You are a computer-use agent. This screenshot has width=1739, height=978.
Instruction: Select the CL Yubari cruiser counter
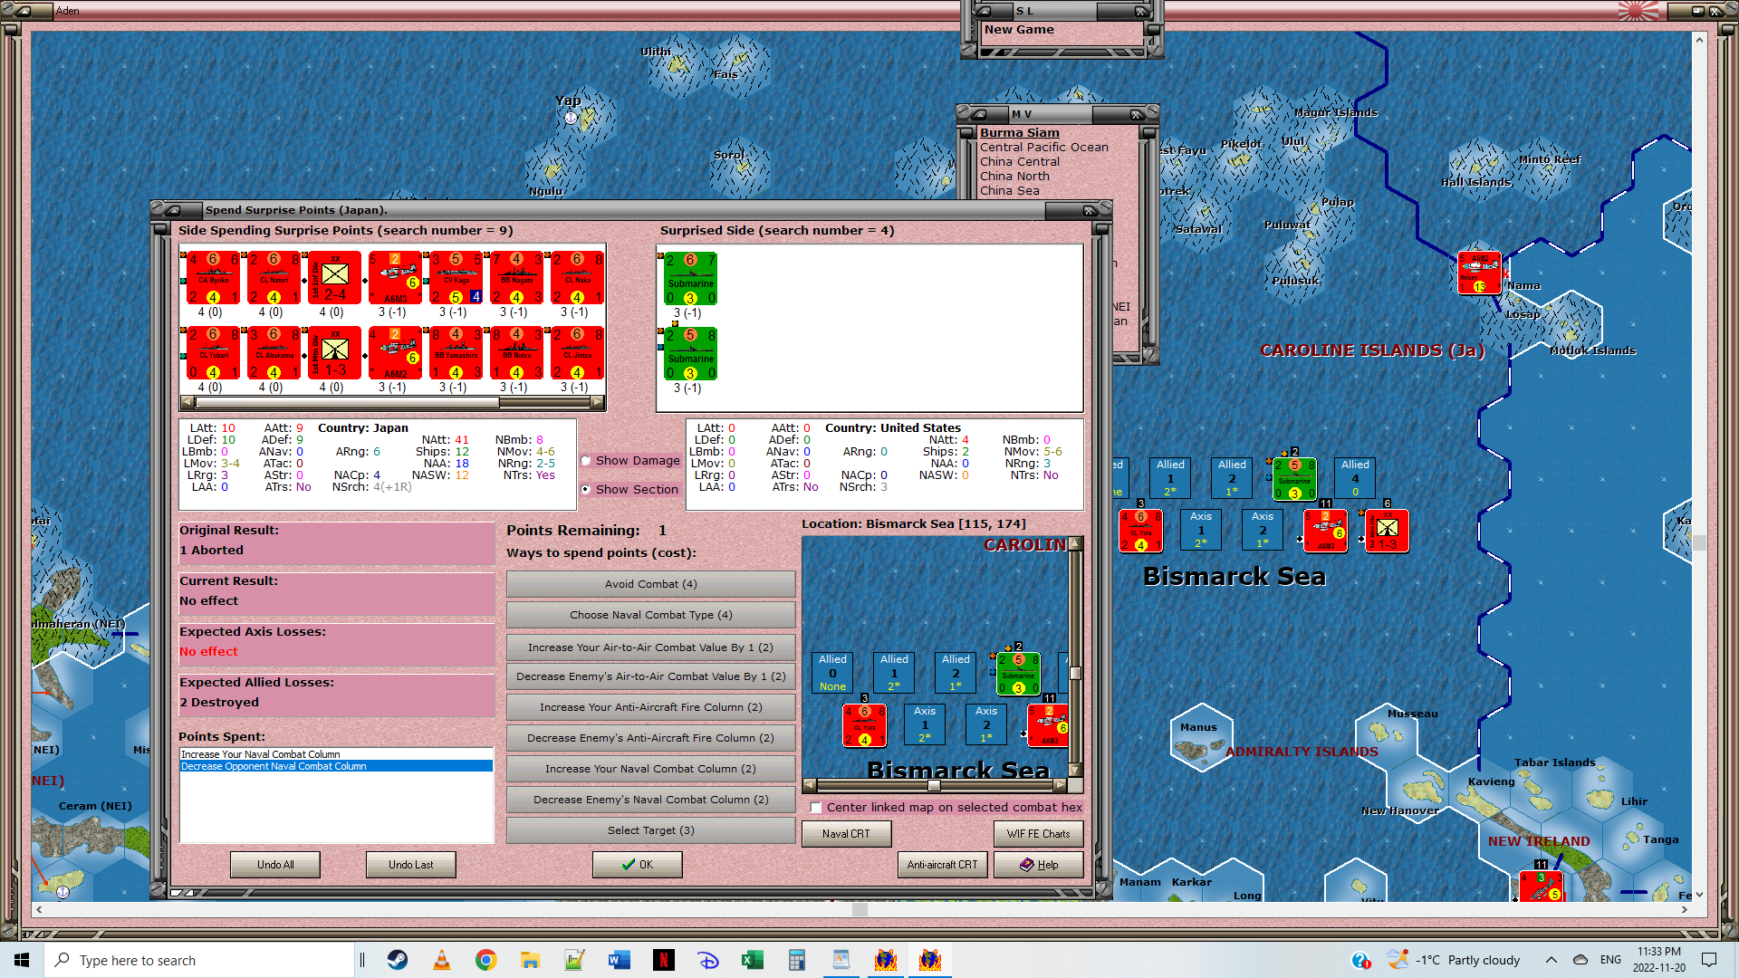213,352
